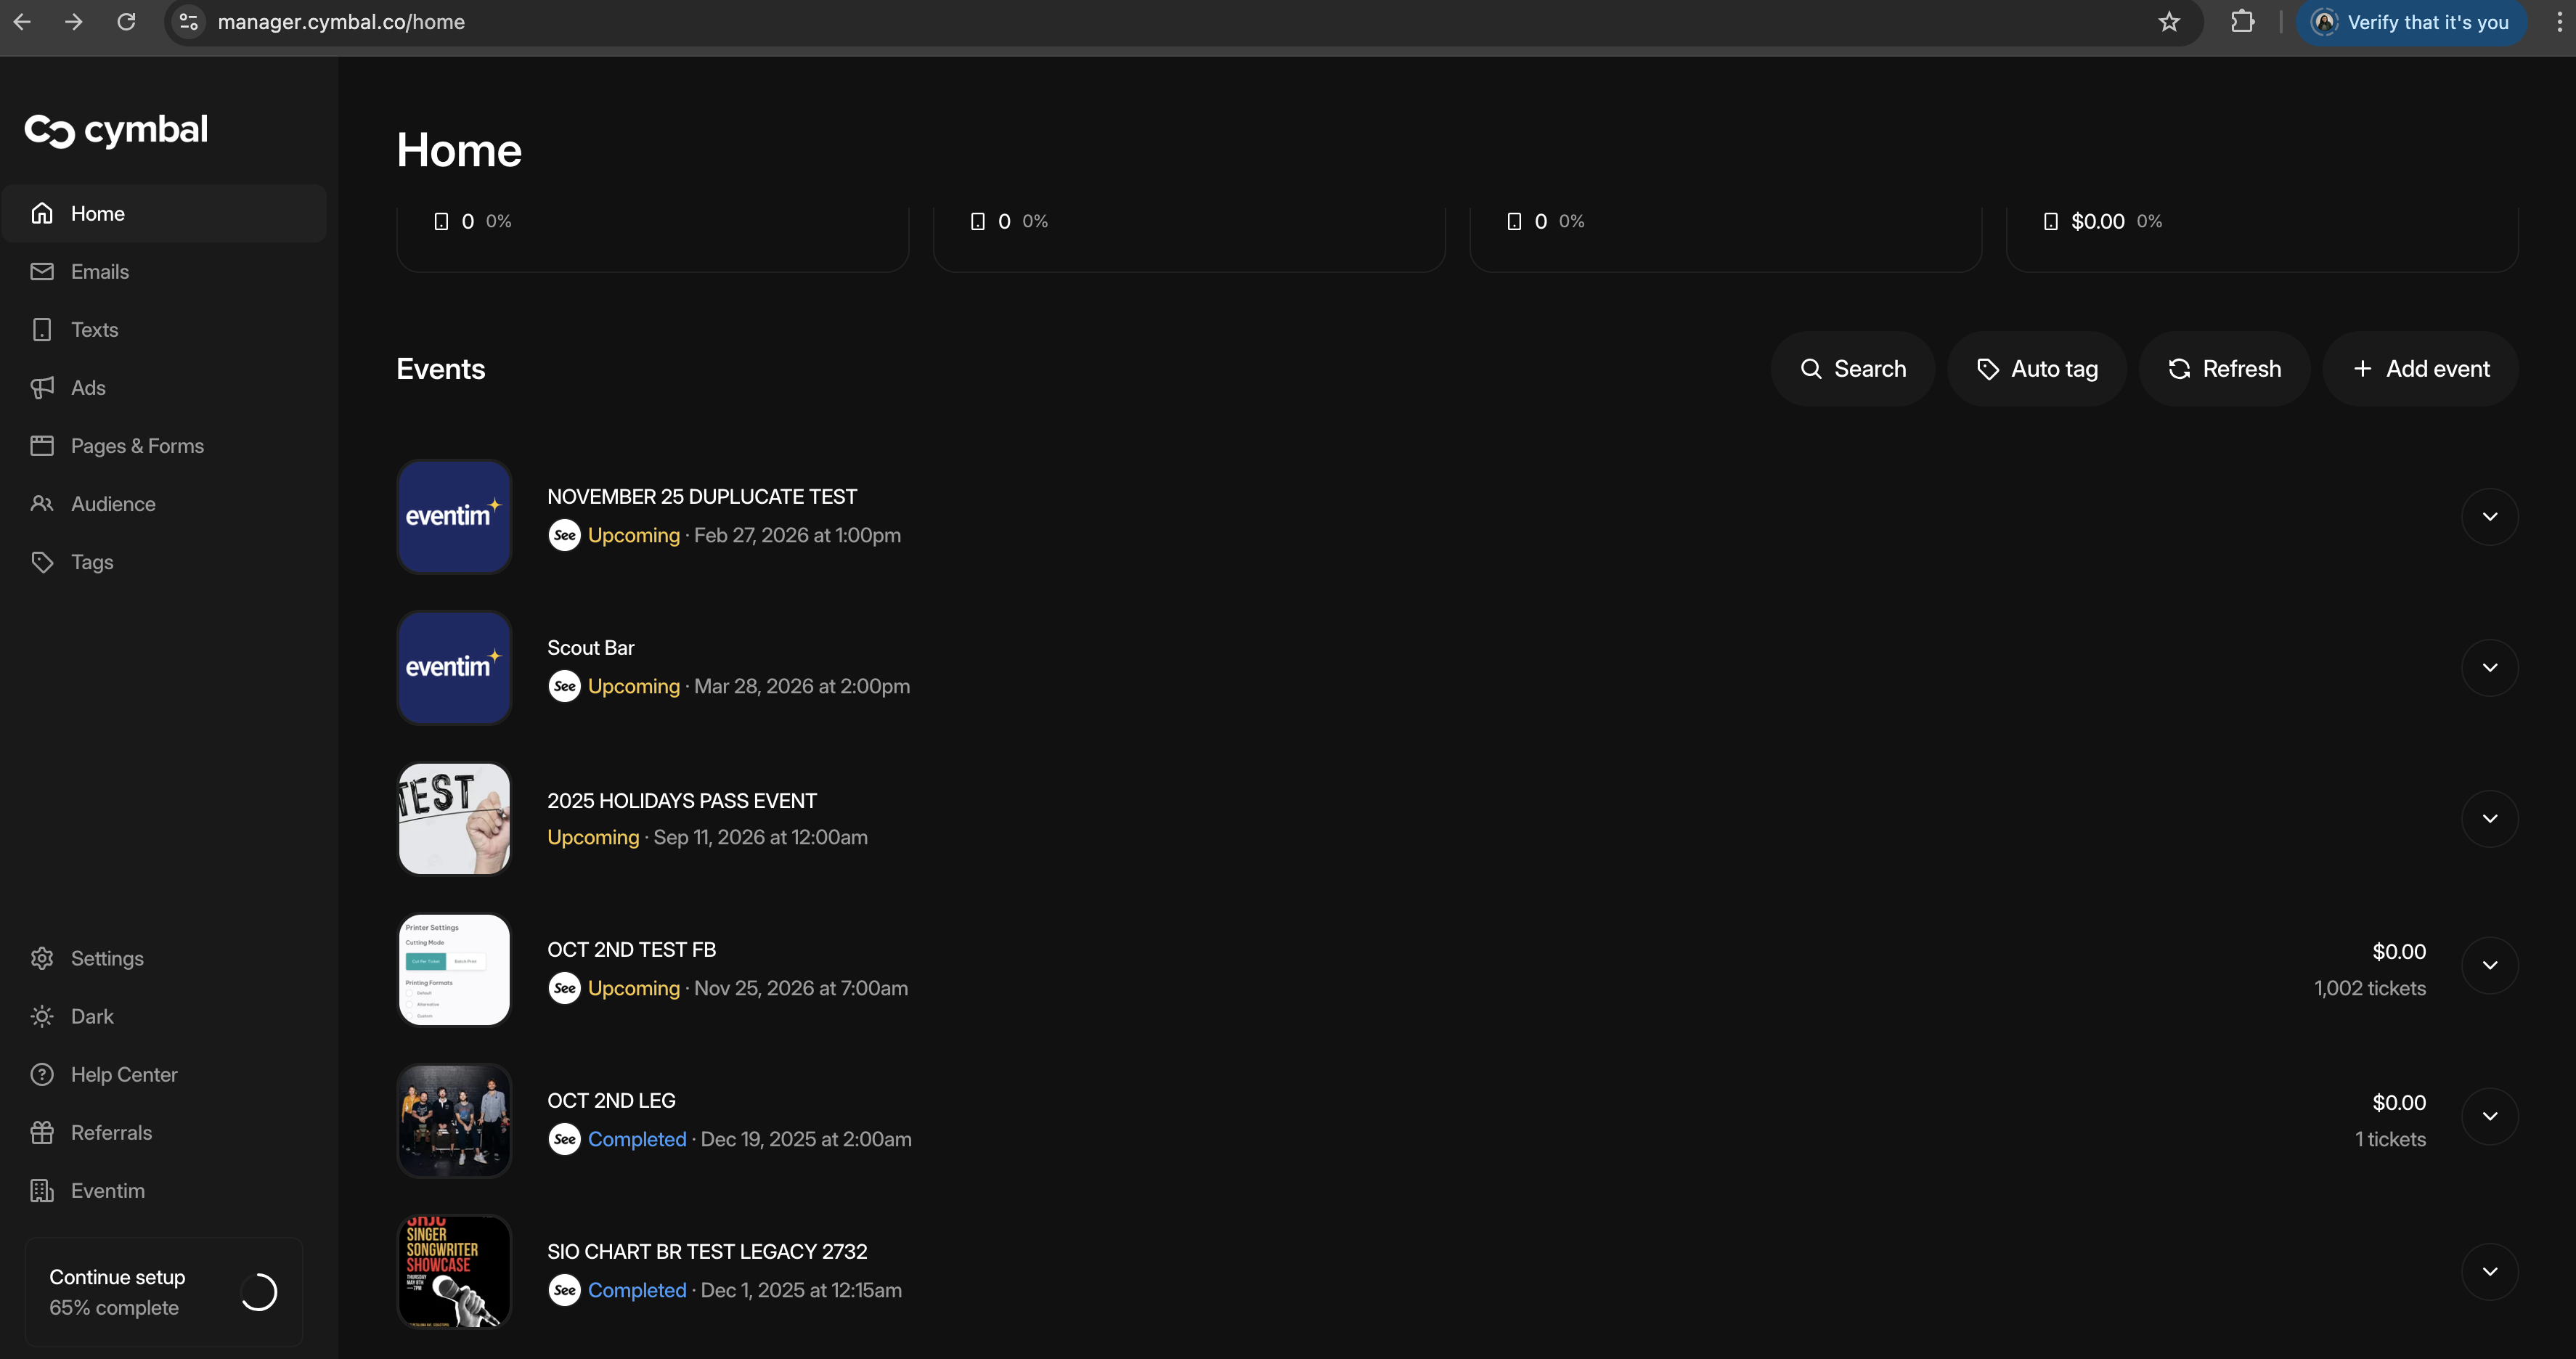
Task: Click Continue setup progress card
Action: pyautogui.click(x=164, y=1291)
